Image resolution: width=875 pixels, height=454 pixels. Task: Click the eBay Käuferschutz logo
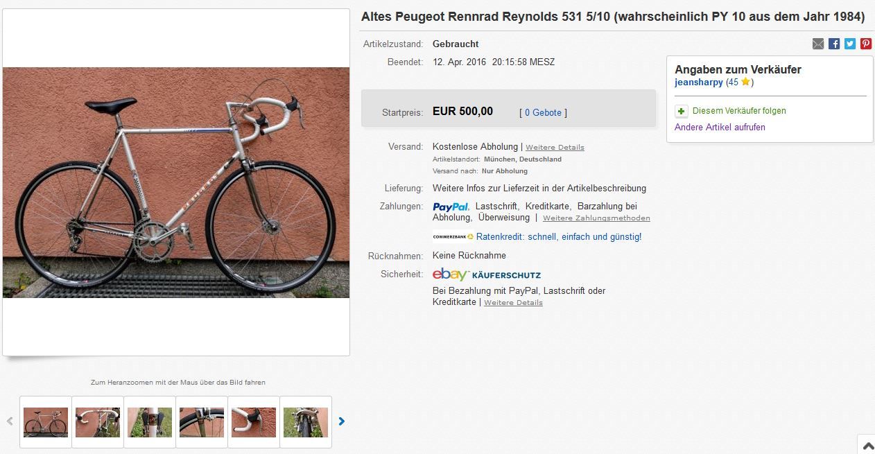pyautogui.click(x=487, y=274)
